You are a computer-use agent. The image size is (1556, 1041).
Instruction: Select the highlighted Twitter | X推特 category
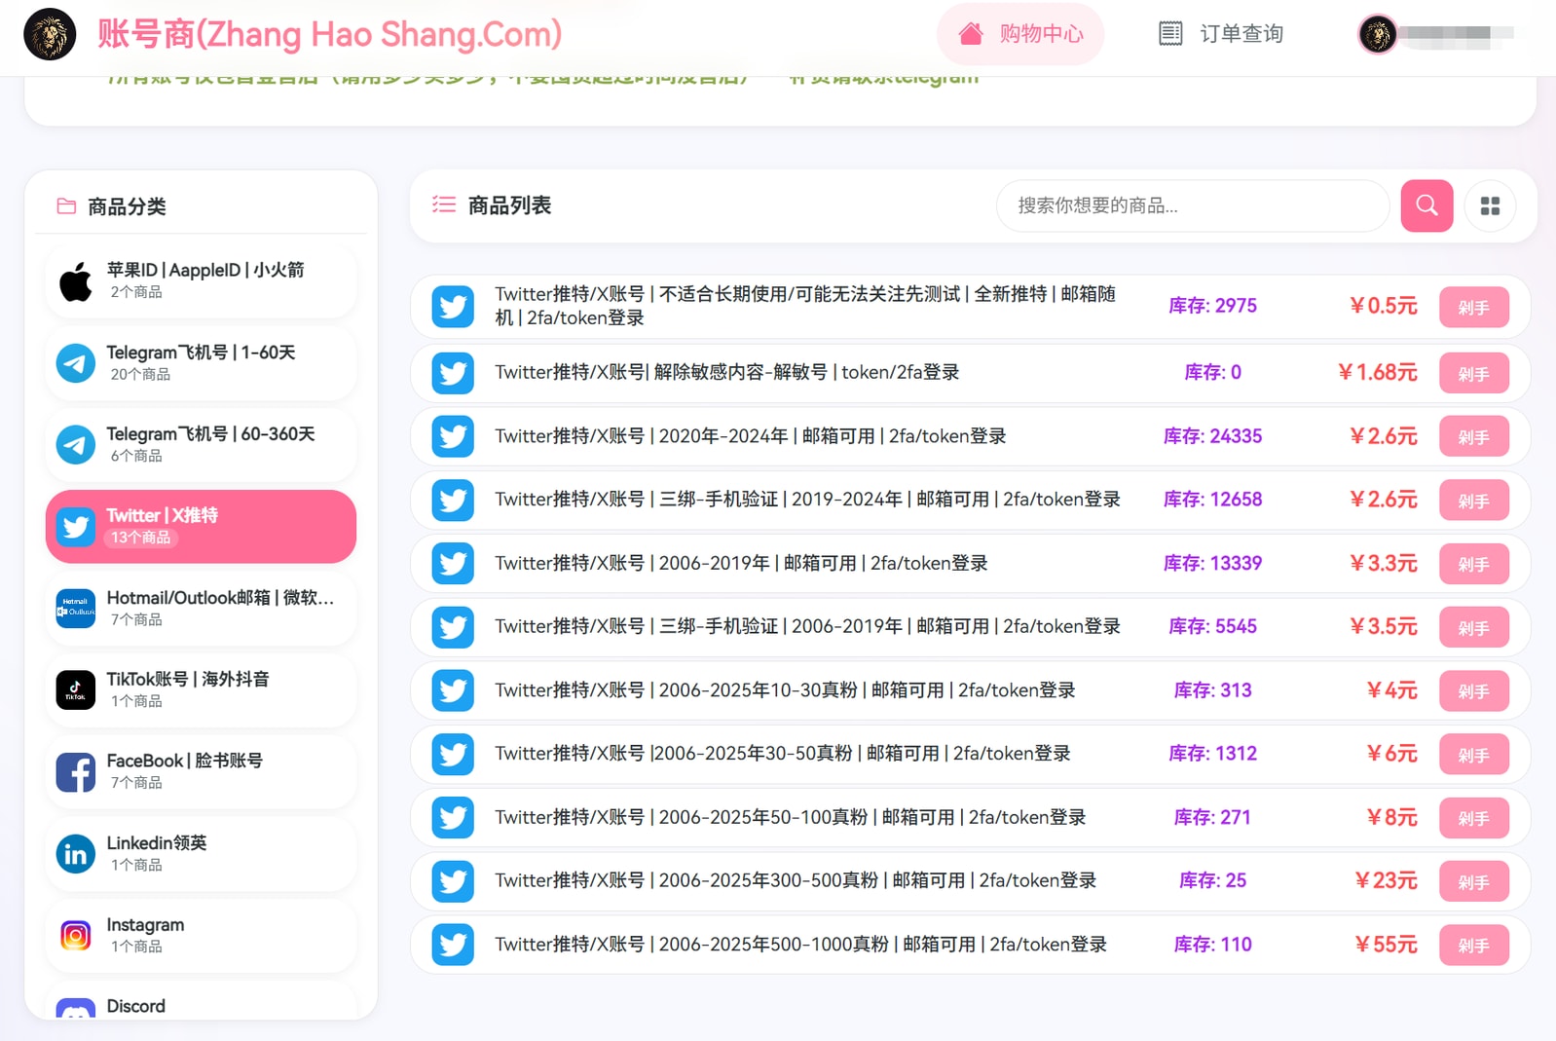click(x=201, y=526)
